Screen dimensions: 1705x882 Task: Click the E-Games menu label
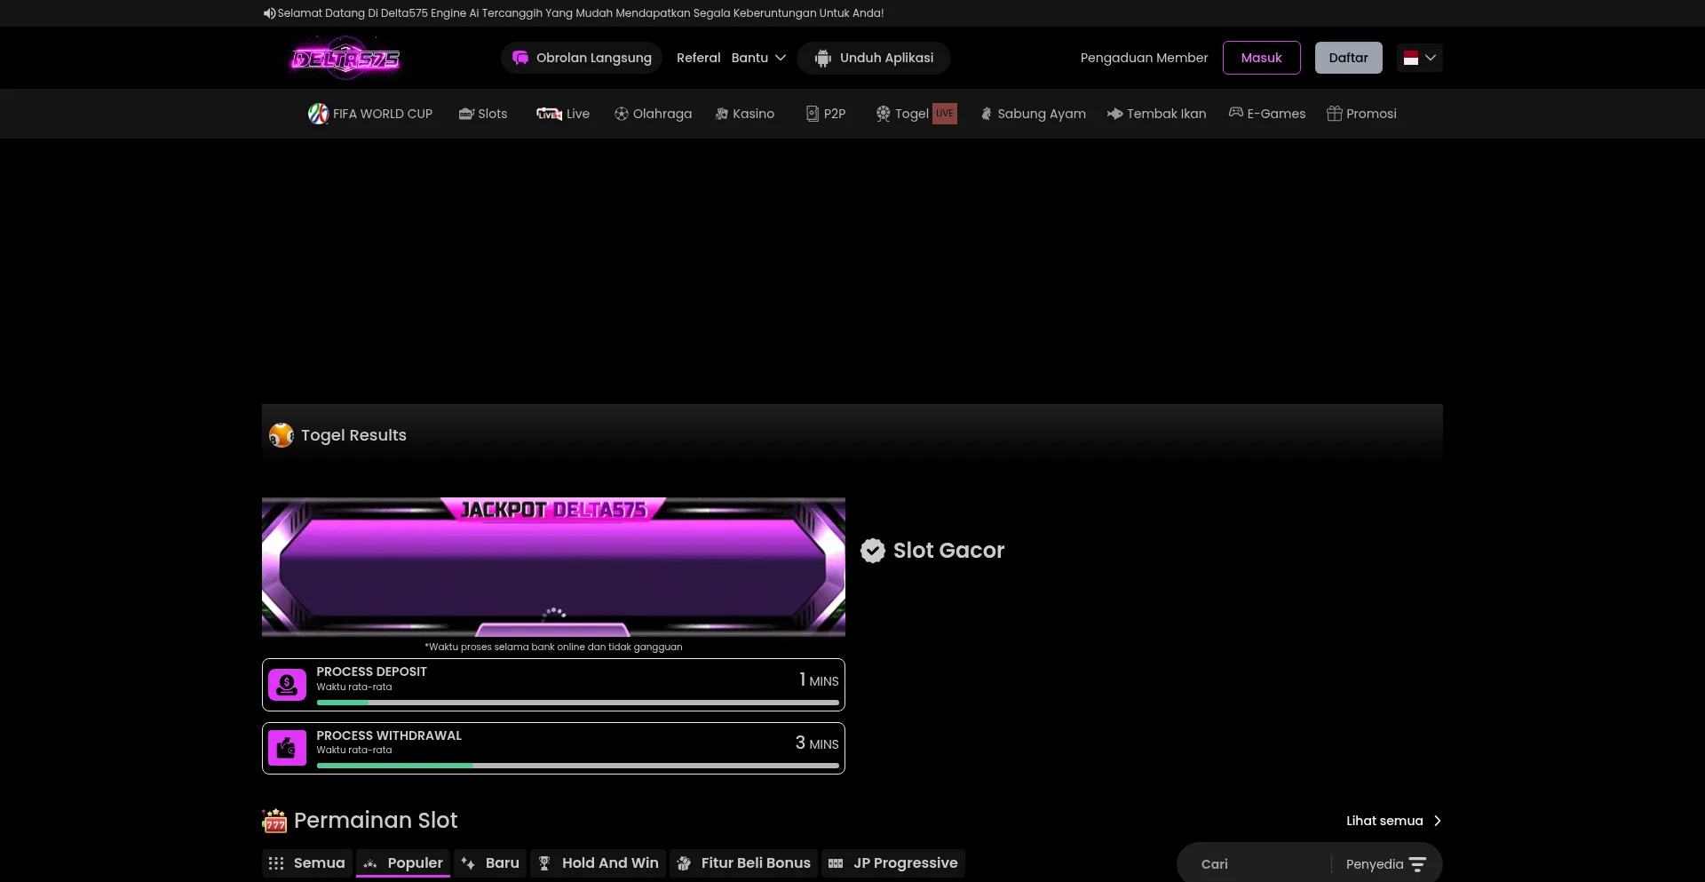[1277, 114]
